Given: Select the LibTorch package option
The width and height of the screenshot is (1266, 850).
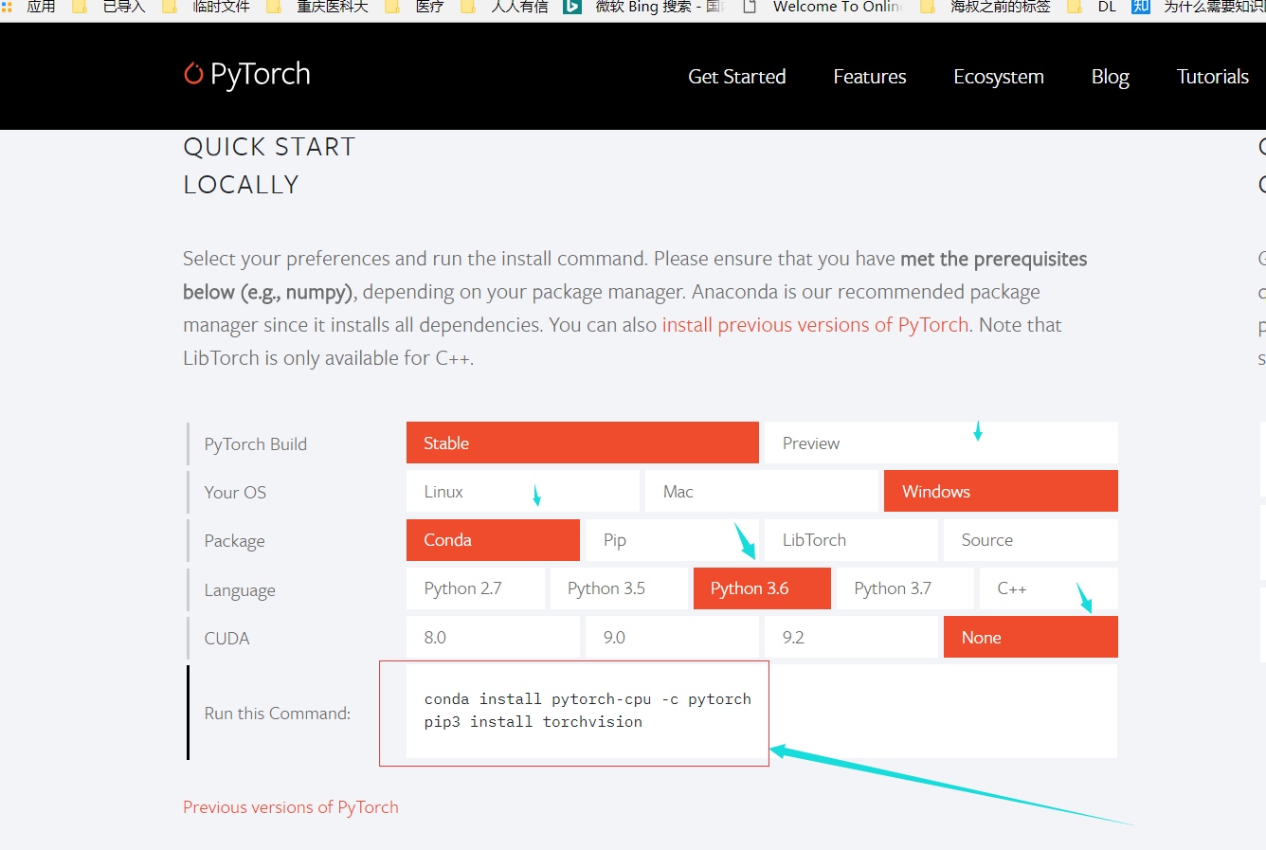Looking at the screenshot, I should click(851, 540).
